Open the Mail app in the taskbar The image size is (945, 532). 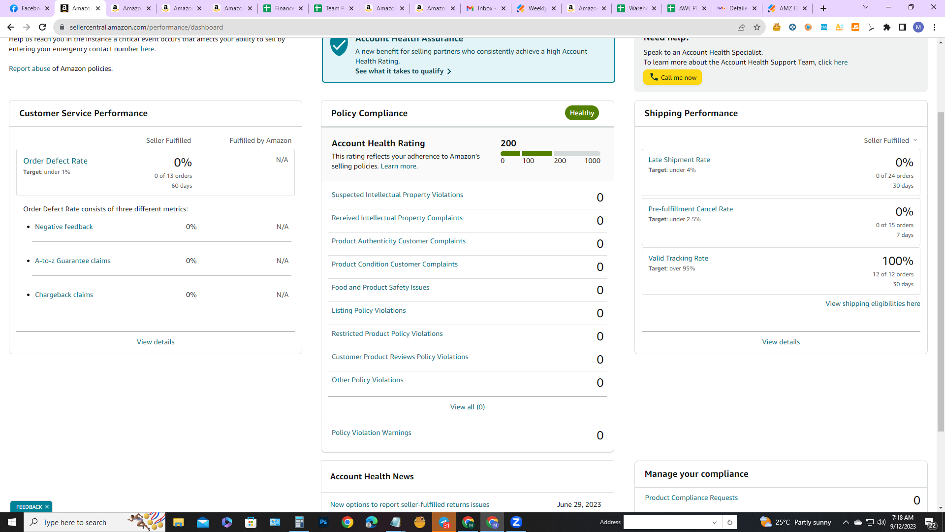(x=203, y=522)
